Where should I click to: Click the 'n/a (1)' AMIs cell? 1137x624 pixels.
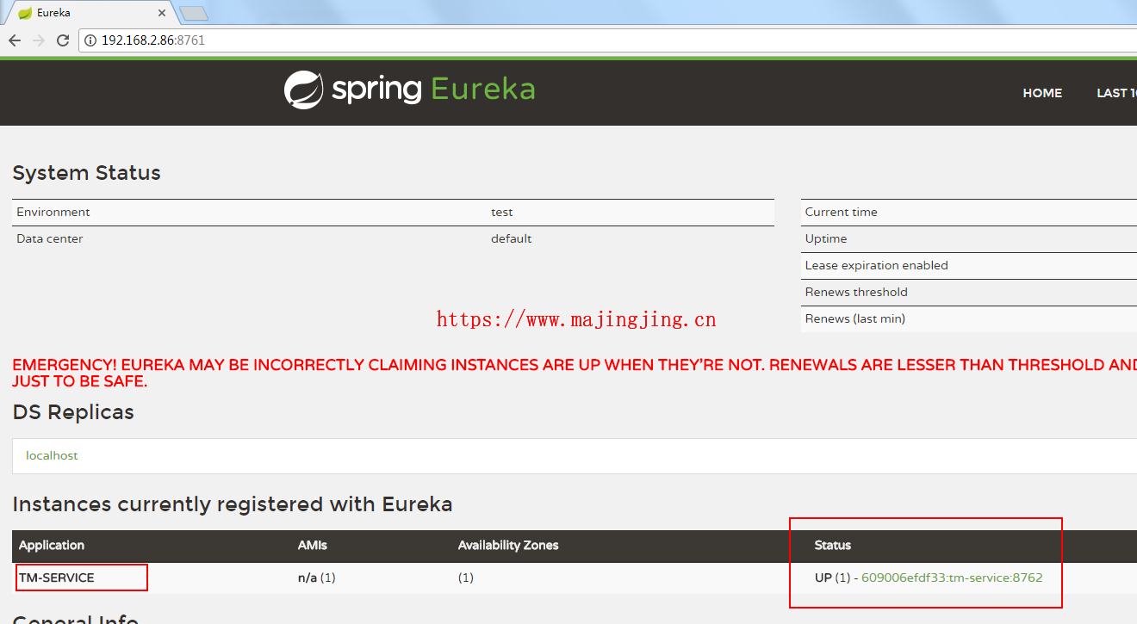pos(317,578)
